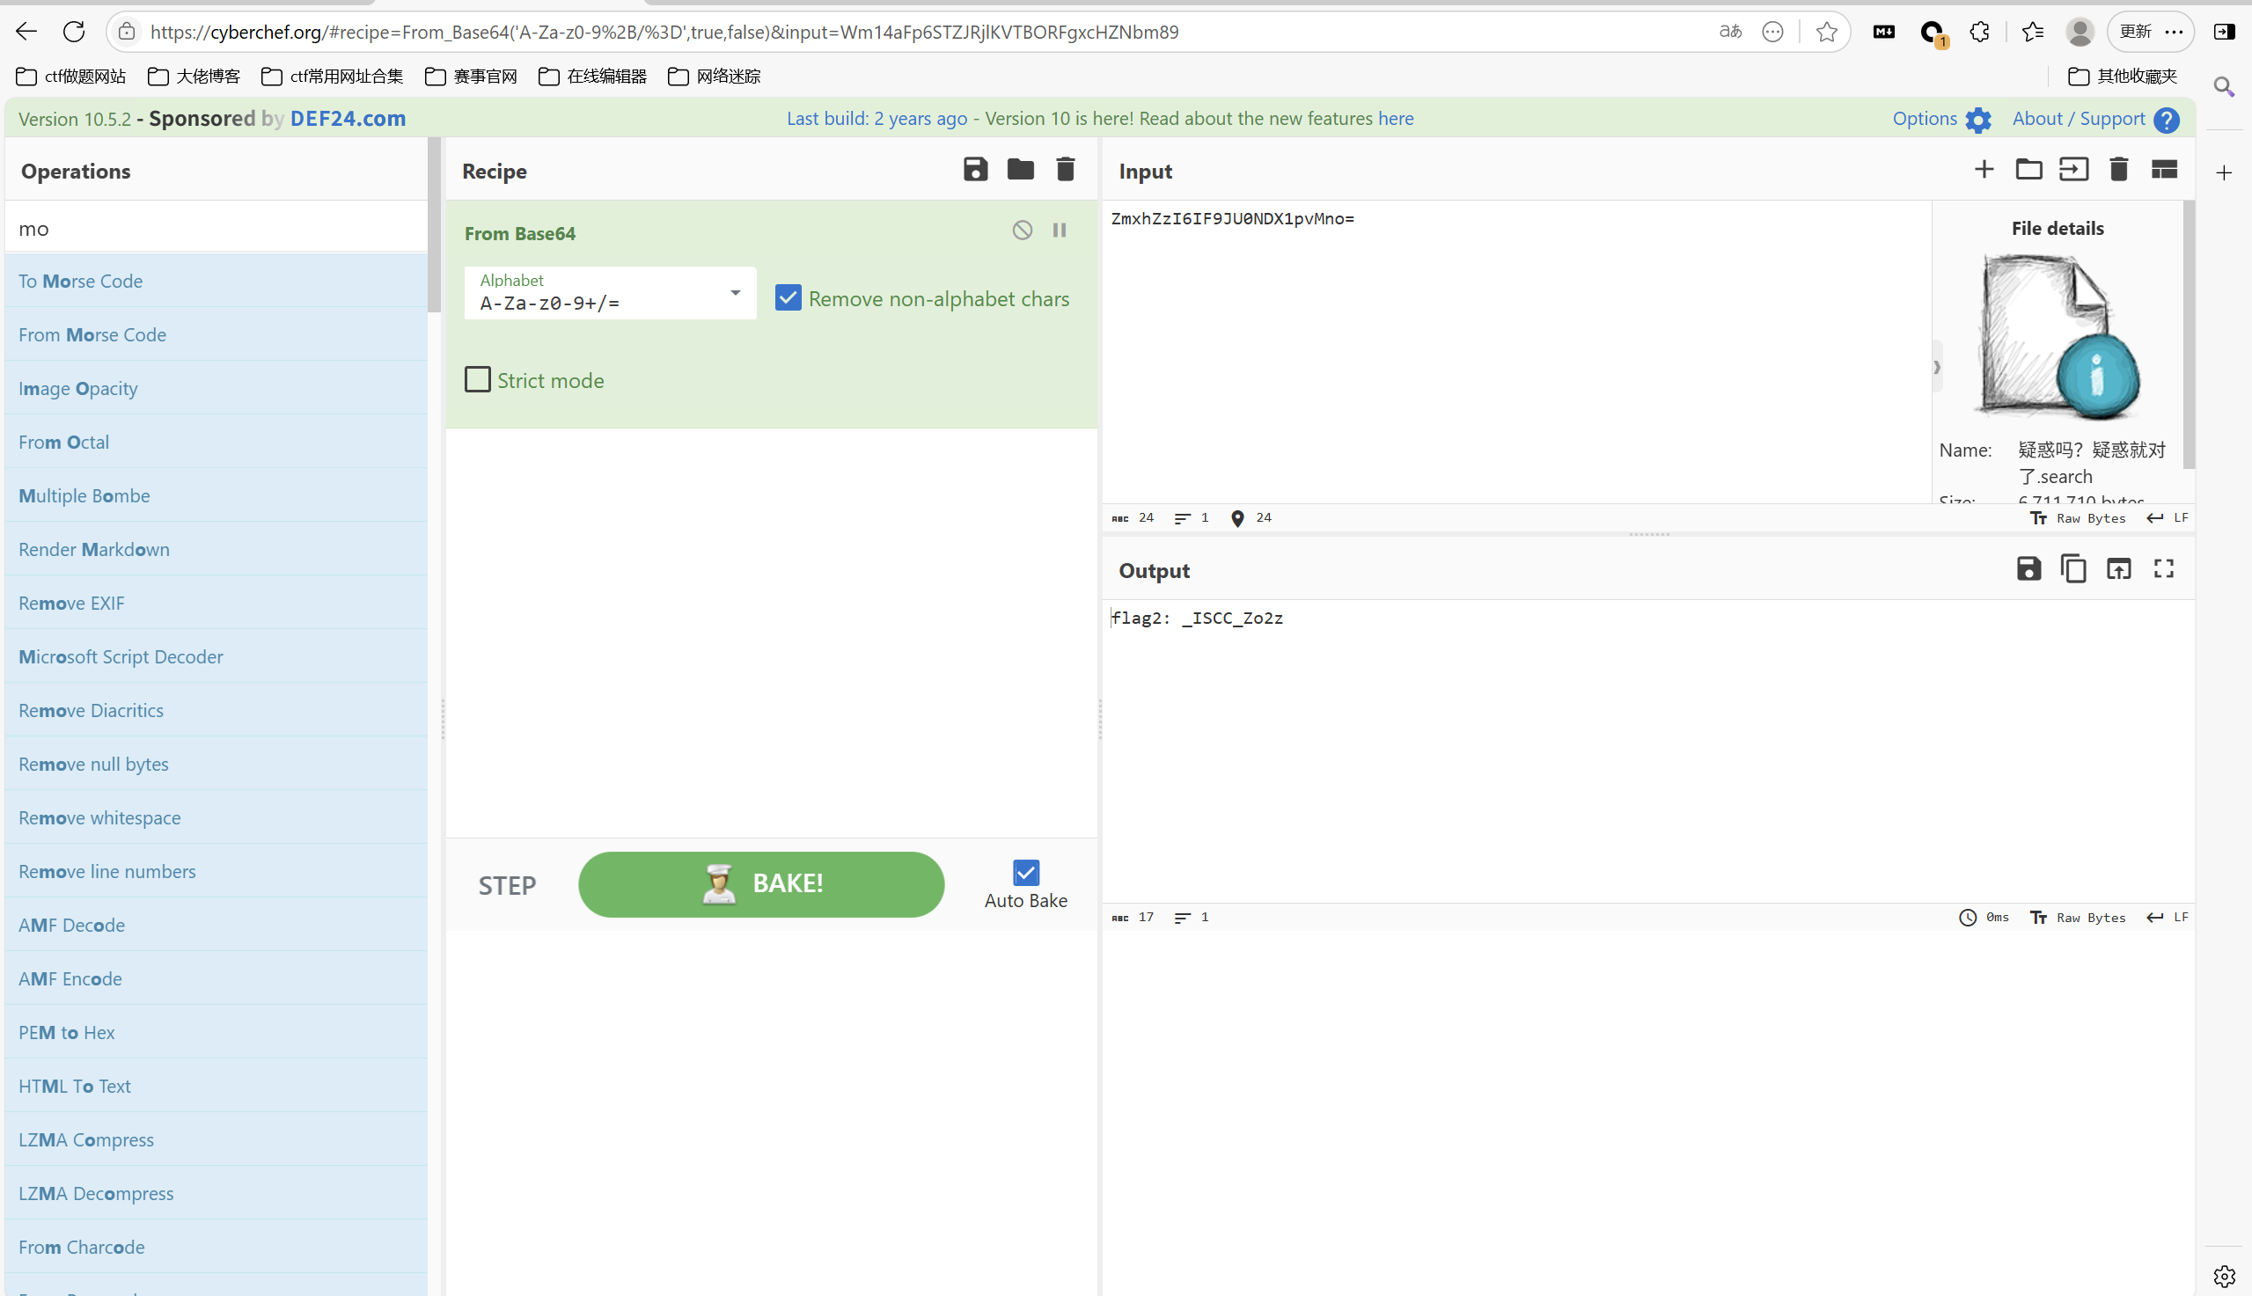2252x1296 pixels.
Task: Click the BAKE! button
Action: click(x=761, y=884)
